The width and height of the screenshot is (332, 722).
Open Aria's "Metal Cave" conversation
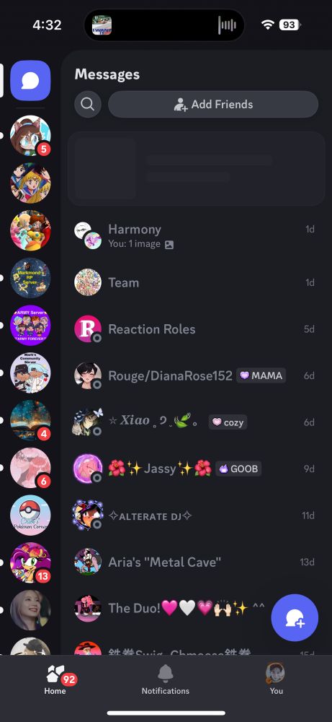(194, 562)
